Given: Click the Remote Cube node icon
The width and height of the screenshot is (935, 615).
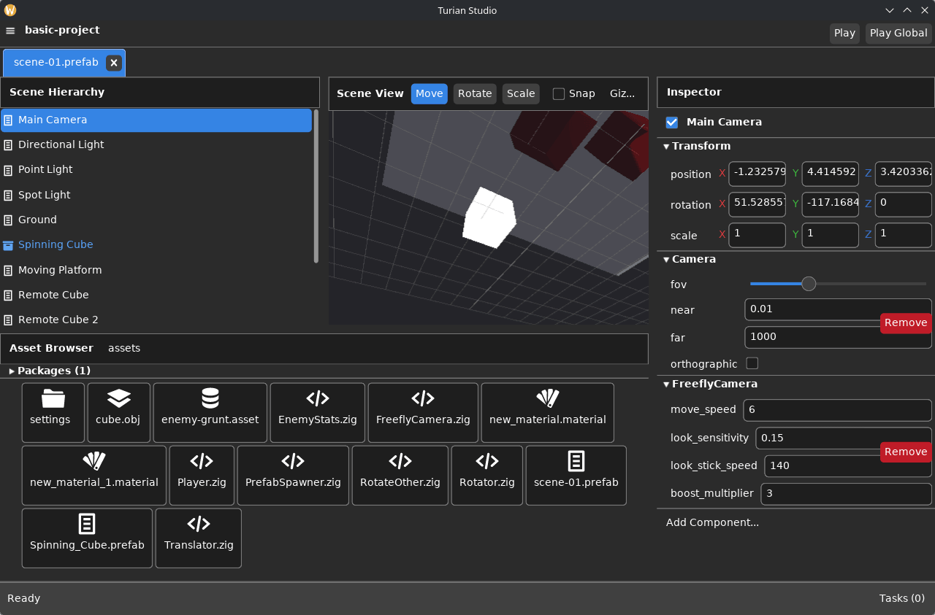Looking at the screenshot, I should coord(9,295).
